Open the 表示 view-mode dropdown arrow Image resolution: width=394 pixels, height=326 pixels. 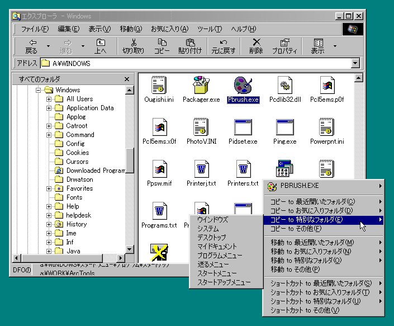[x=335, y=46]
